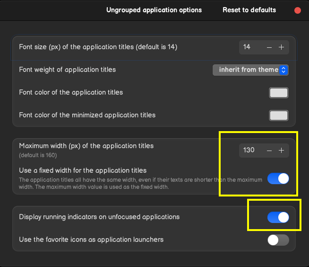309x267 pixels.
Task: Increase the font size with plus
Action: 281,47
